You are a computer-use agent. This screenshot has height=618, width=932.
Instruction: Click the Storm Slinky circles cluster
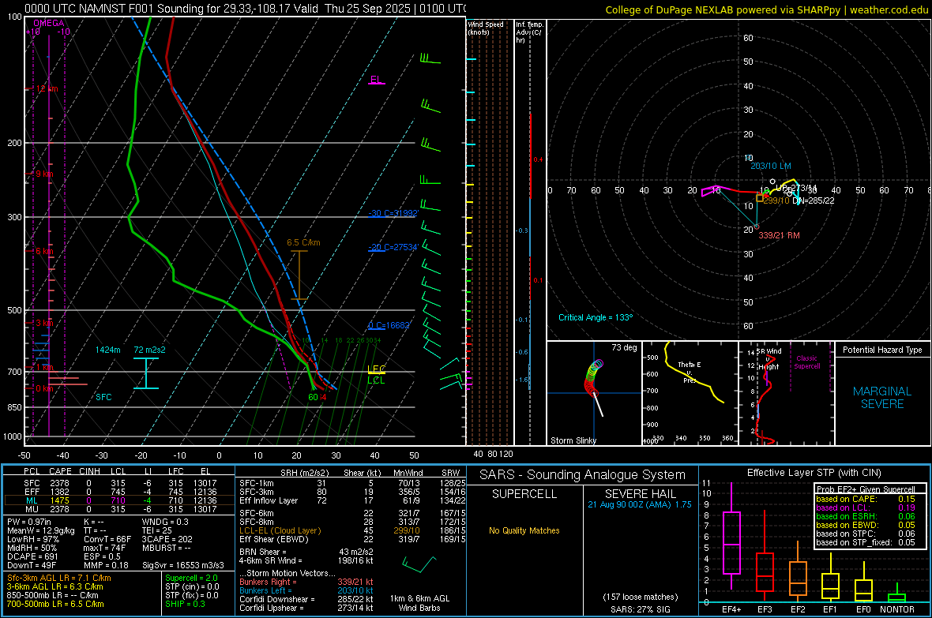tap(593, 376)
